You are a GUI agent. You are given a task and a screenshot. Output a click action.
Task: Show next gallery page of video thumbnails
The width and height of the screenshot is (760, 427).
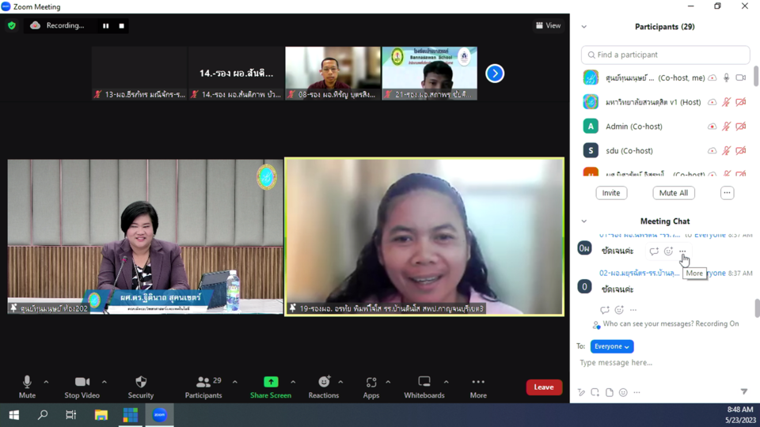(495, 74)
